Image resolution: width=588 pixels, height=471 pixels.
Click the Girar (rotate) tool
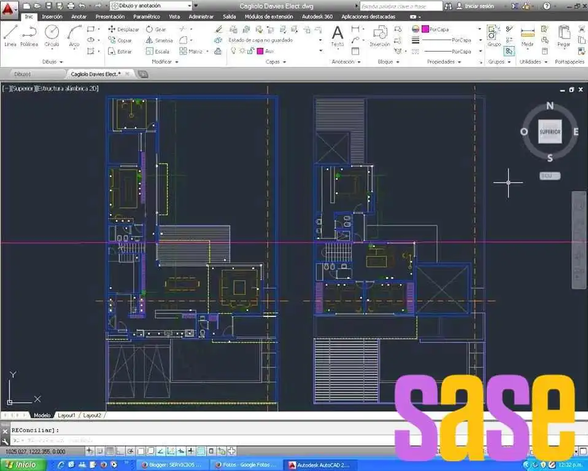[x=156, y=29]
